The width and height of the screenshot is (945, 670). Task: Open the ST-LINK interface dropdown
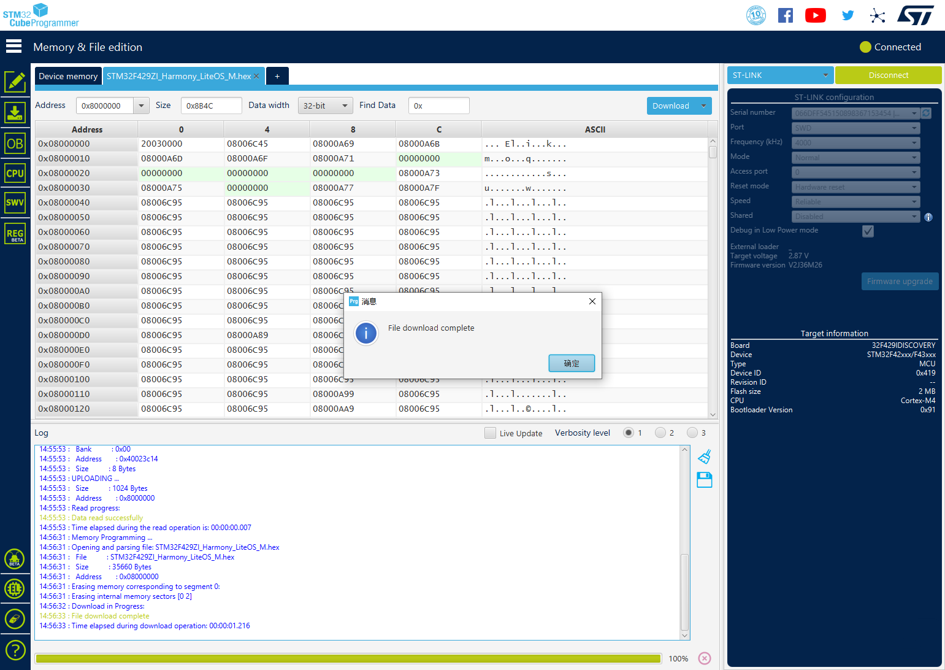click(780, 75)
